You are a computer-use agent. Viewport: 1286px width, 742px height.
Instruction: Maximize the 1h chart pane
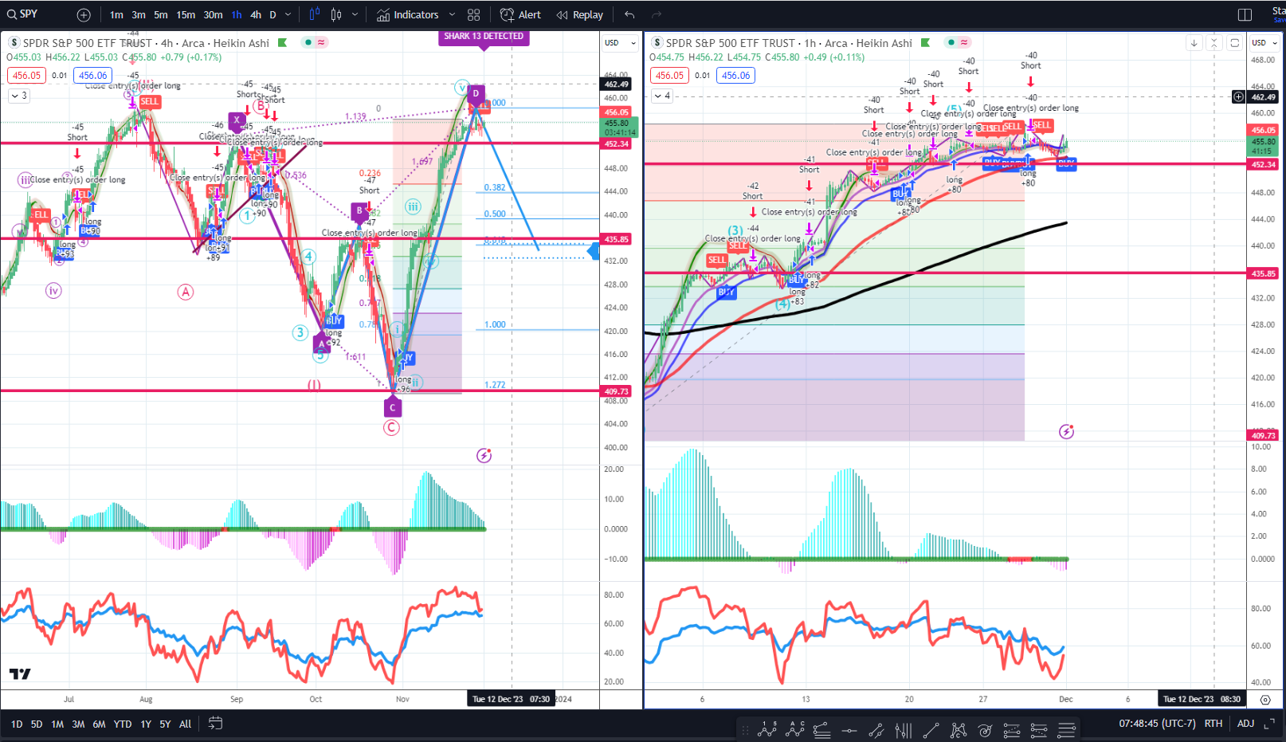[1234, 43]
